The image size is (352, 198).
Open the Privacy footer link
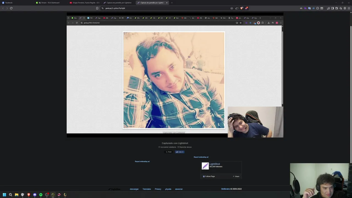tap(158, 189)
